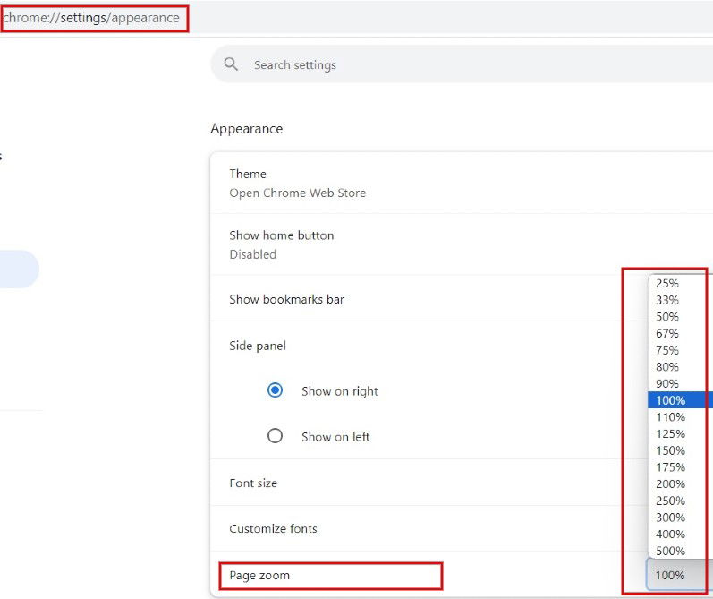The width and height of the screenshot is (713, 599).
Task: Open Customize fonts settings
Action: point(416,528)
